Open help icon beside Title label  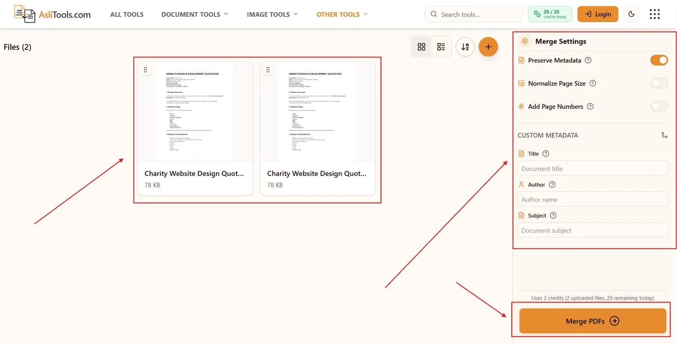click(546, 154)
